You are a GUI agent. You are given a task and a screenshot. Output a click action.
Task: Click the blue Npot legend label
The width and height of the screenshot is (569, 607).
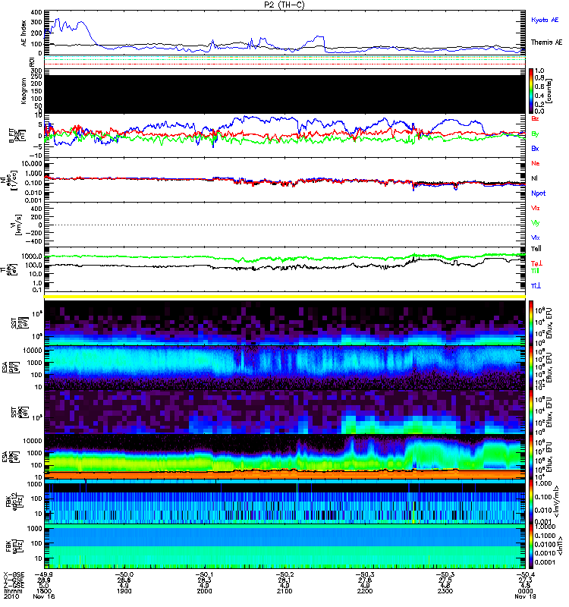[x=538, y=193]
